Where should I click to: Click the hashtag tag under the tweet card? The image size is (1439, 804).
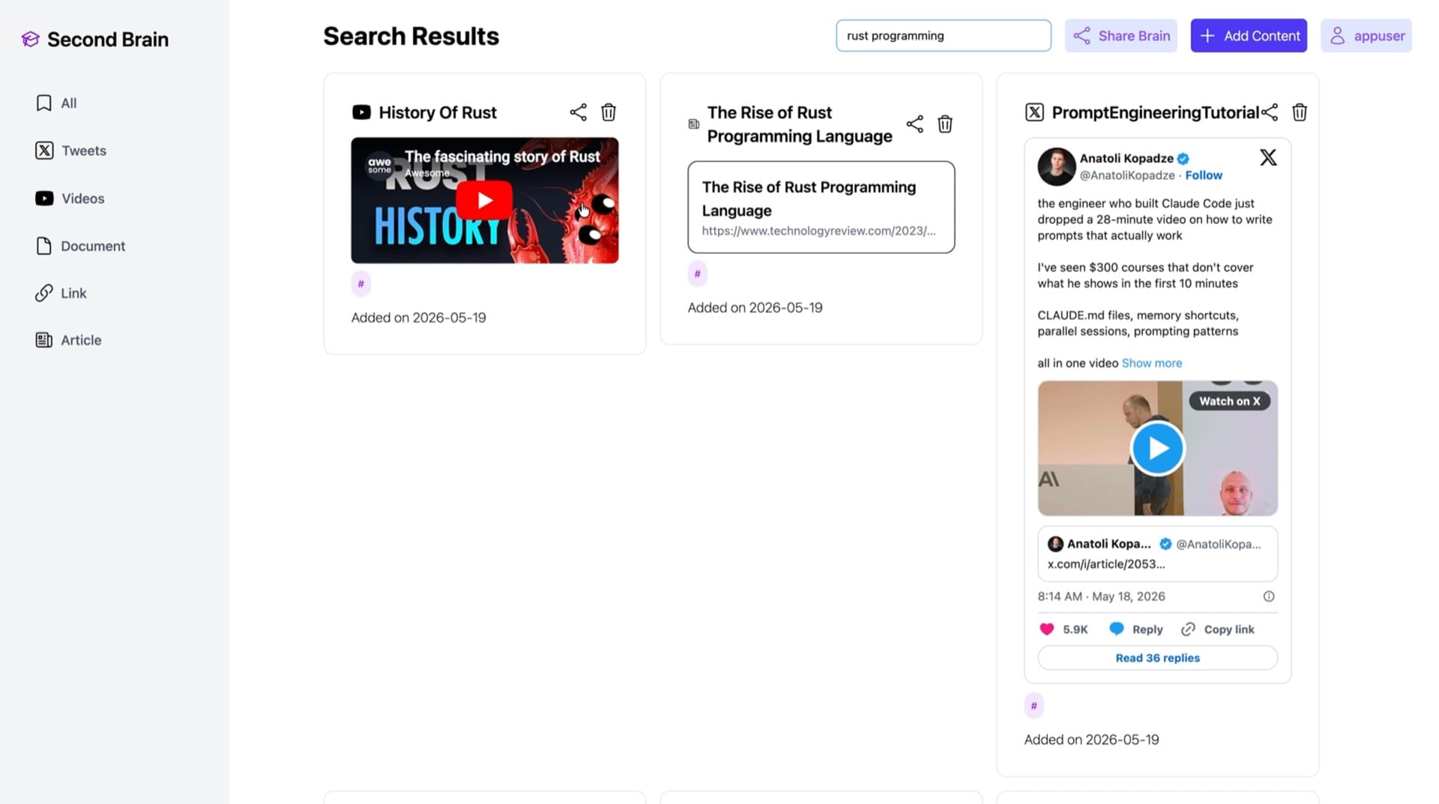coord(1034,706)
